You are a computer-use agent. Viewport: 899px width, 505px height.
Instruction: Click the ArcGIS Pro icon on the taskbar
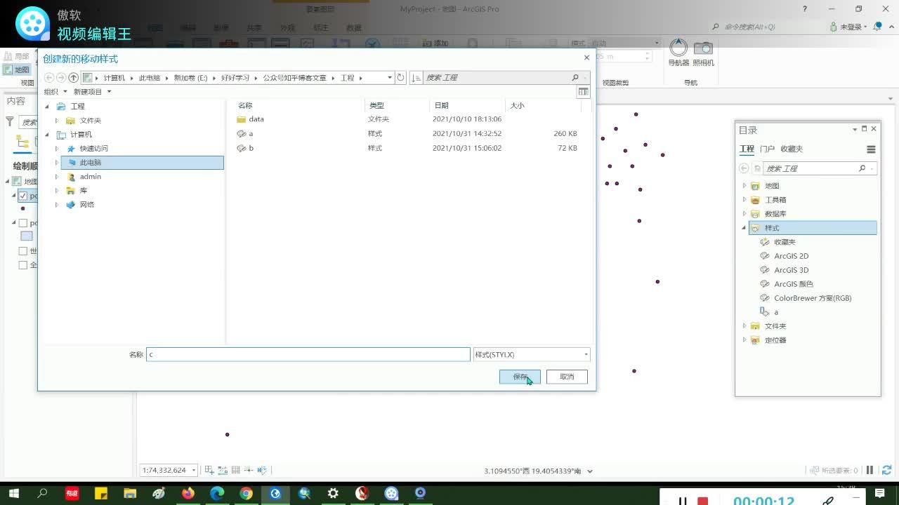pos(275,494)
